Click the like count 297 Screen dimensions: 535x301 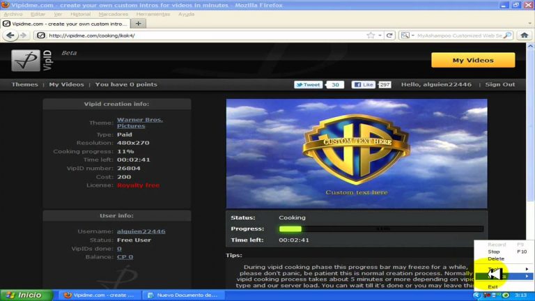[385, 84]
